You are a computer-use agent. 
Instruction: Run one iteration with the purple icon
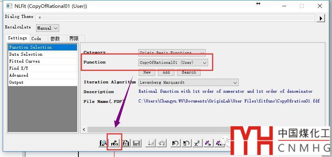pos(208,143)
